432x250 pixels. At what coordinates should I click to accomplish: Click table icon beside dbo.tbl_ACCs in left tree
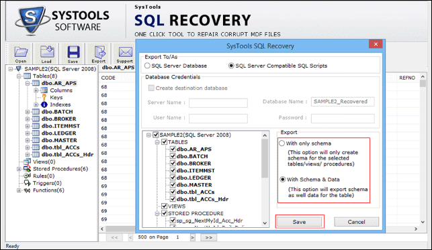point(36,147)
